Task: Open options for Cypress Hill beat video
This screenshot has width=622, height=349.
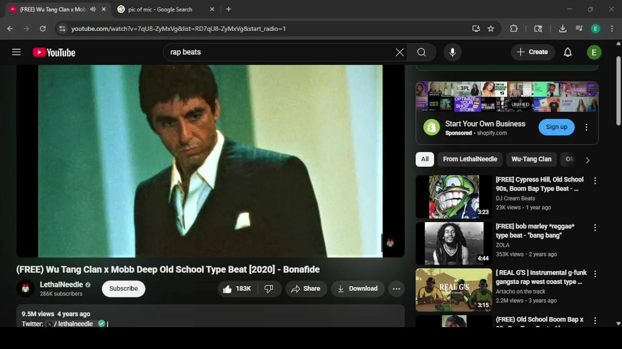Action: pos(595,181)
